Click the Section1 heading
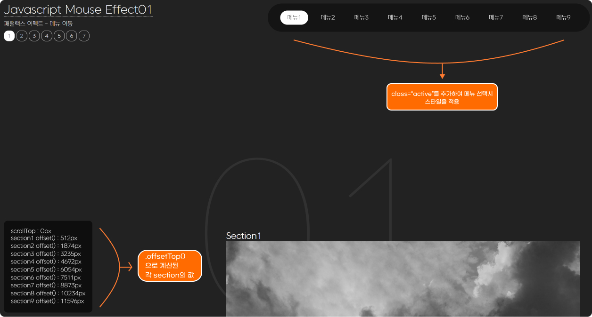592x317 pixels. (244, 236)
